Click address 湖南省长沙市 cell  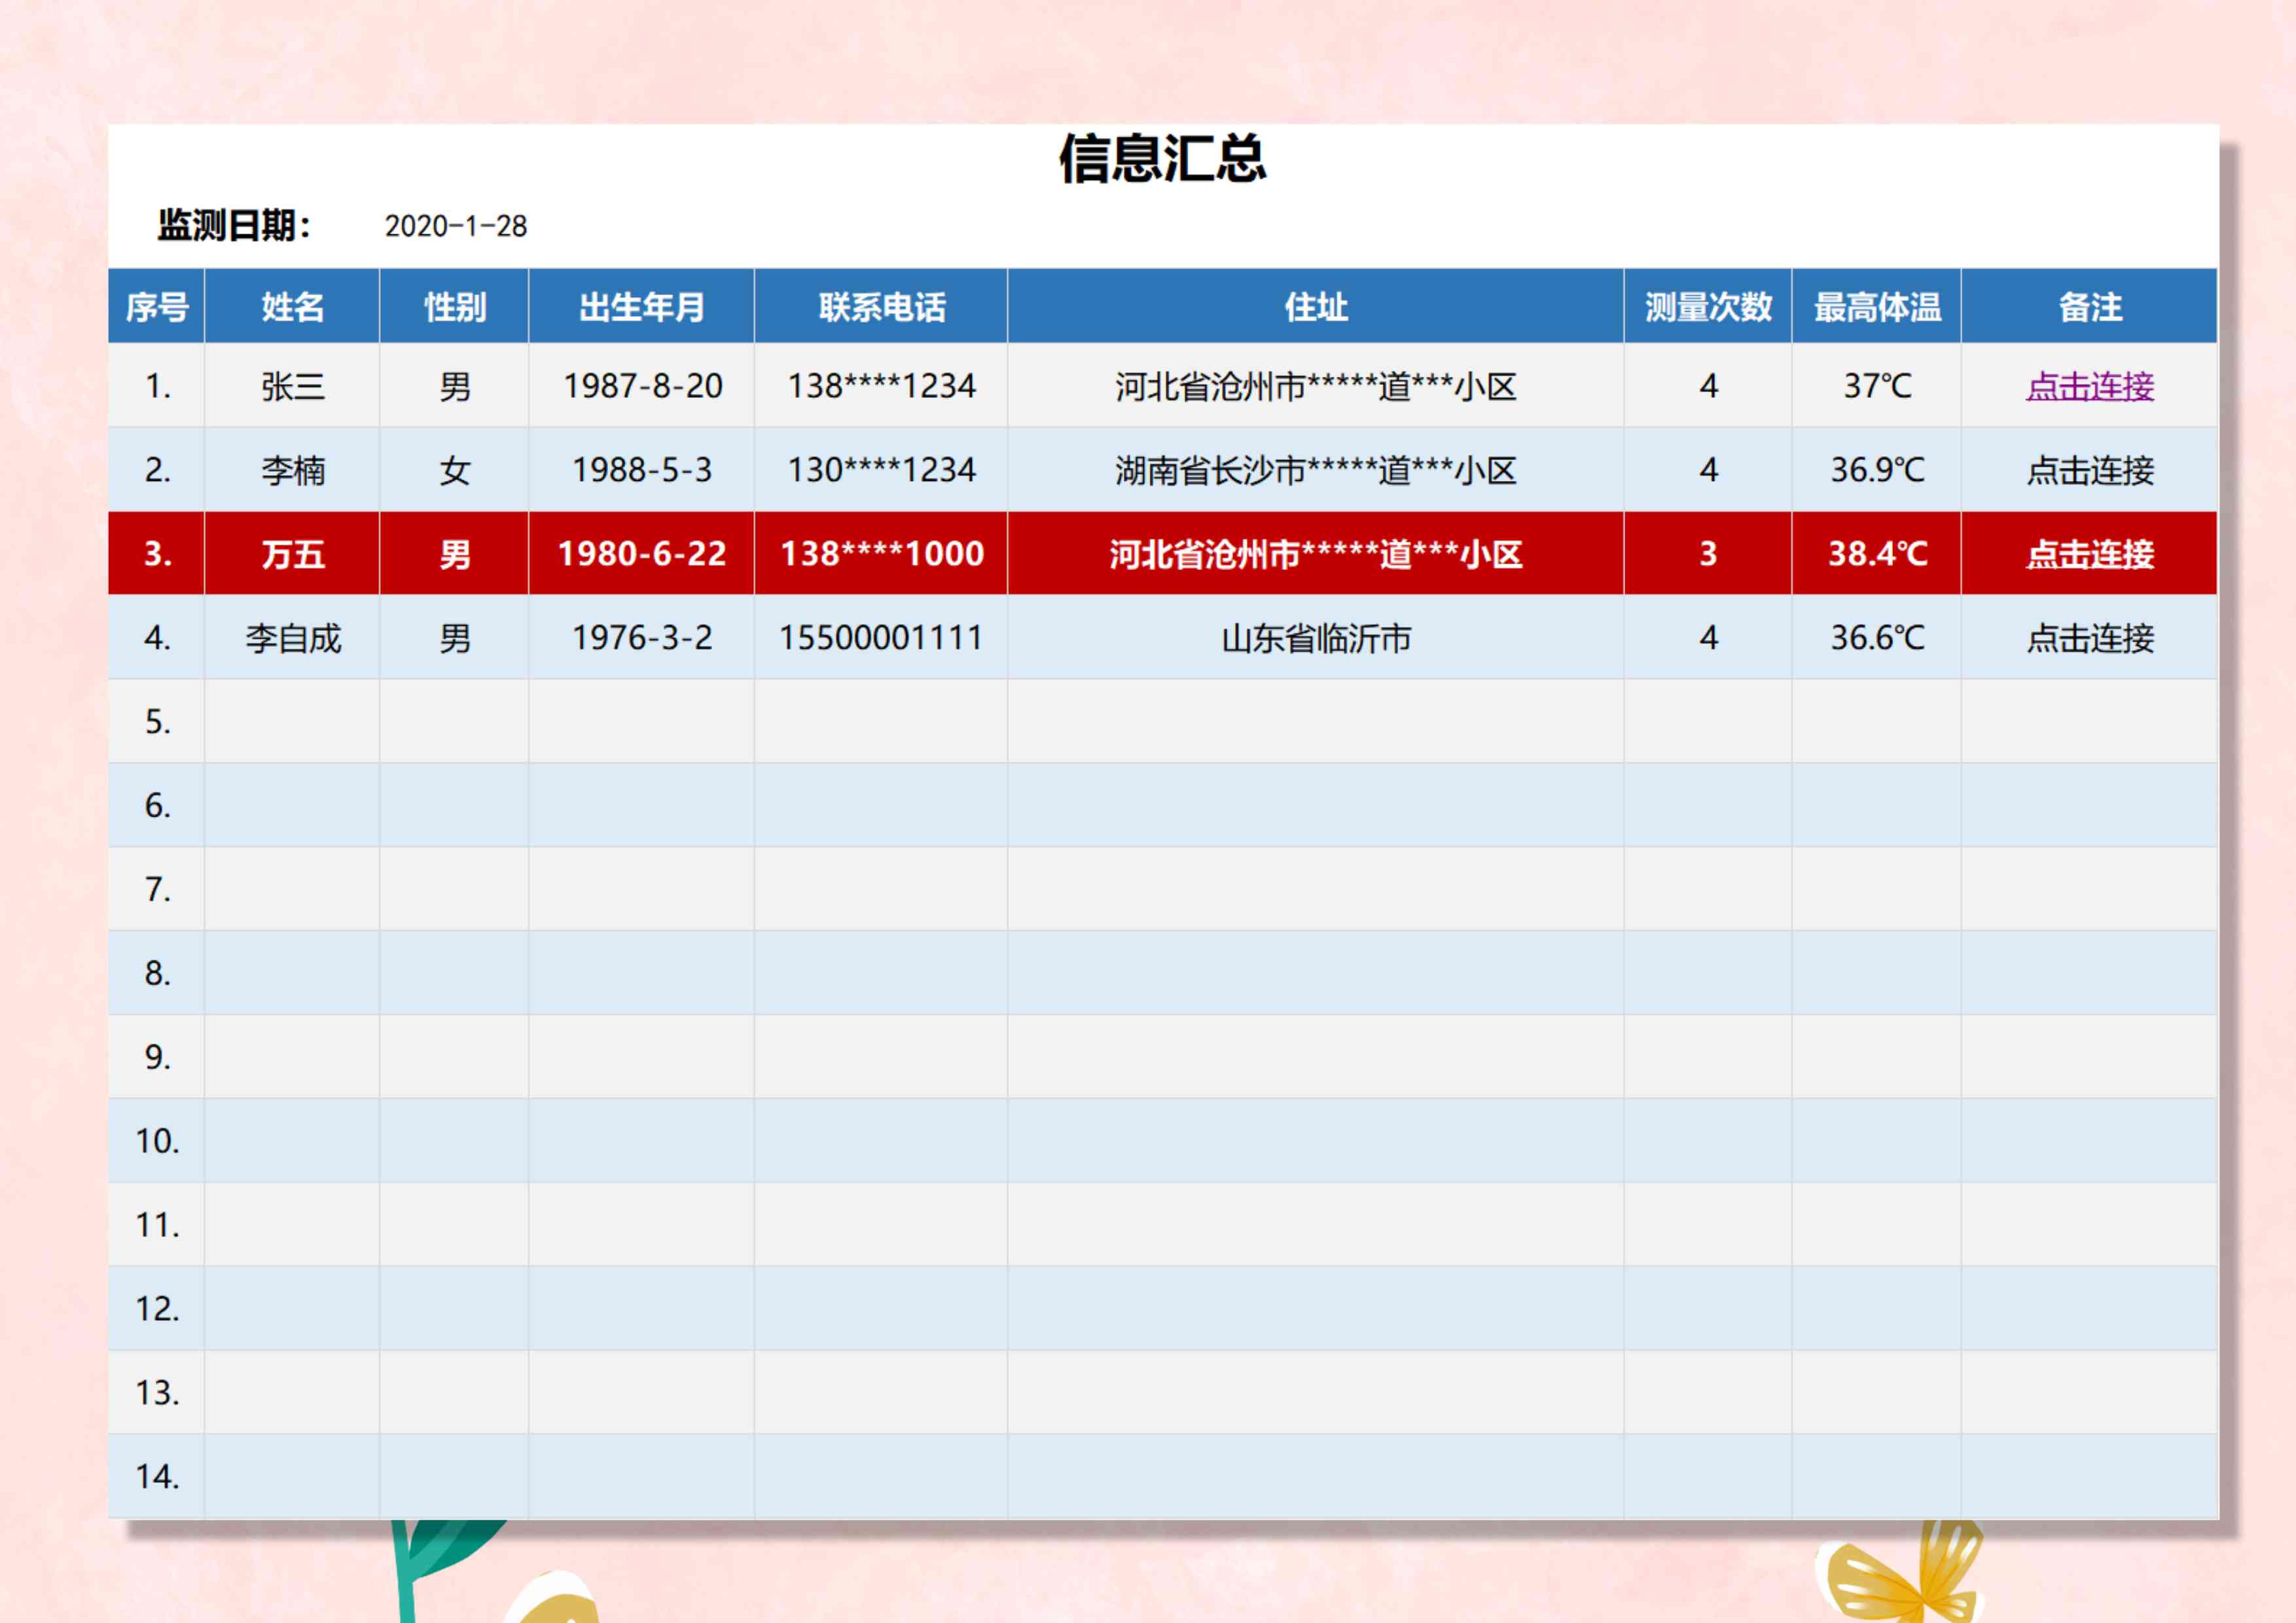[1315, 470]
